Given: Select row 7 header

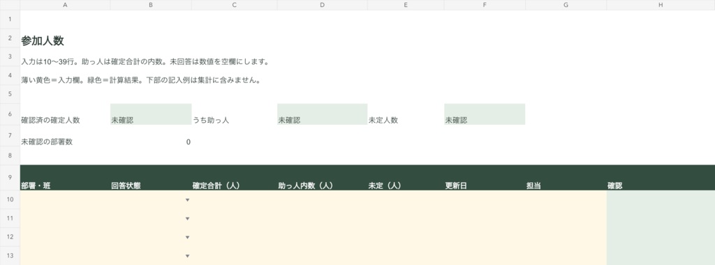Looking at the screenshot, I should pos(10,136).
